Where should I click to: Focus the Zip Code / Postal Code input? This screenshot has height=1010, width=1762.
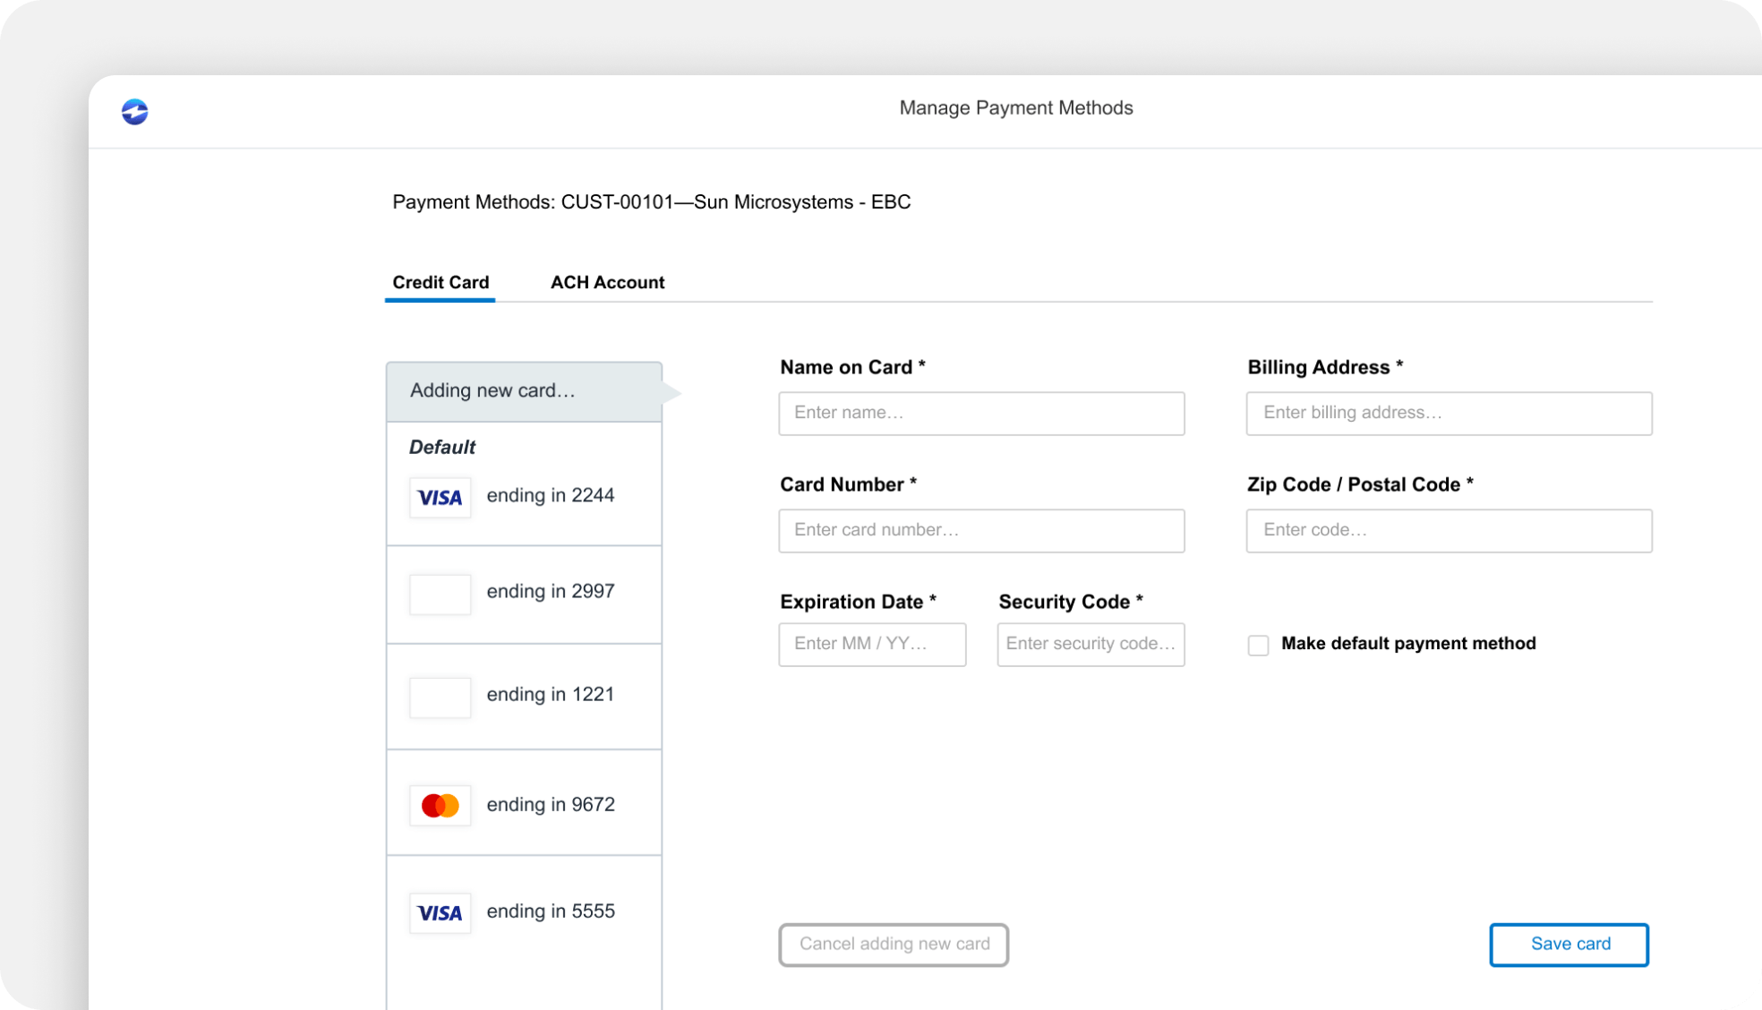pyautogui.click(x=1449, y=530)
